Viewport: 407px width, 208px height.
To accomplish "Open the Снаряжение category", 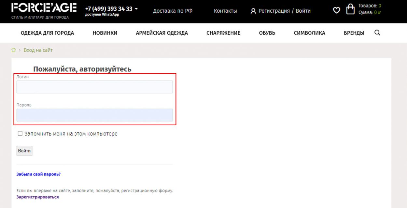I will (x=223, y=33).
